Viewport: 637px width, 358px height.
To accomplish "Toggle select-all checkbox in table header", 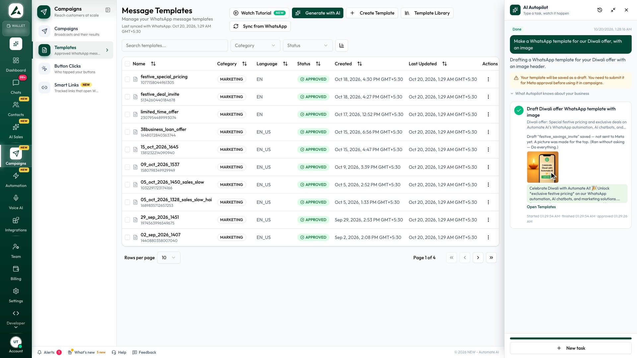I will (x=127, y=64).
